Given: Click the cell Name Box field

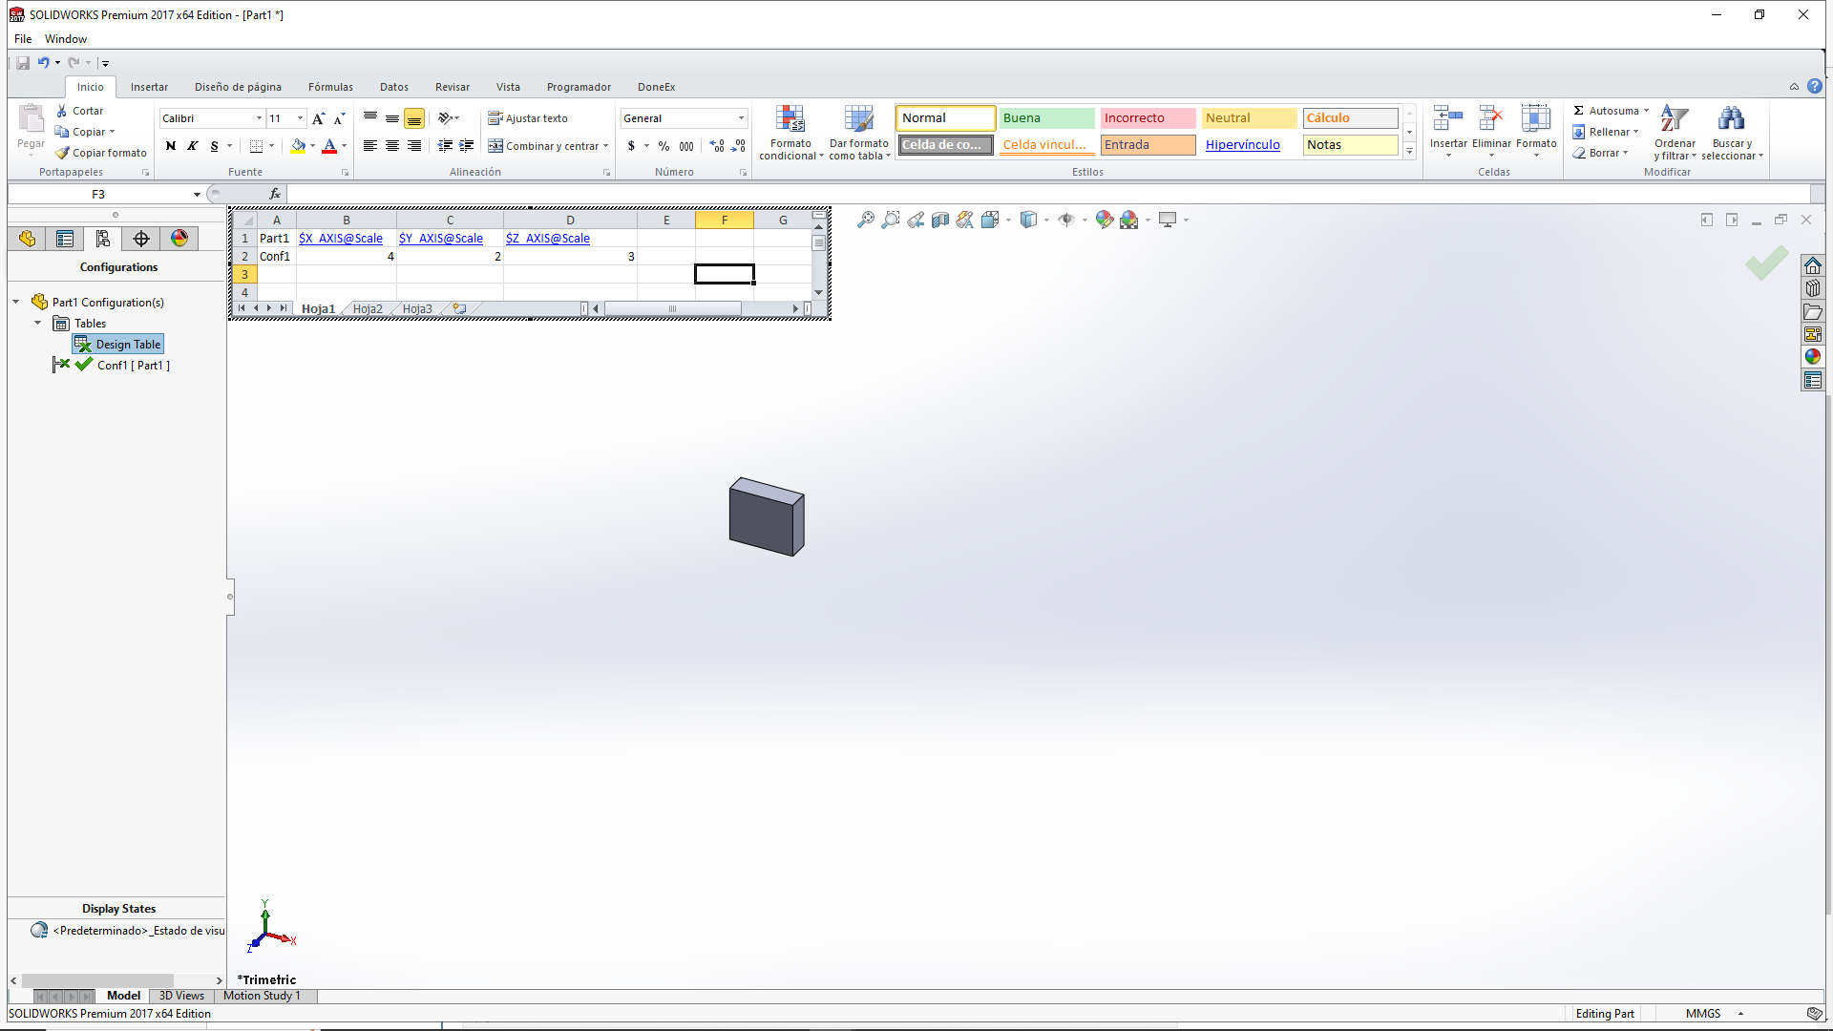Looking at the screenshot, I should point(98,195).
